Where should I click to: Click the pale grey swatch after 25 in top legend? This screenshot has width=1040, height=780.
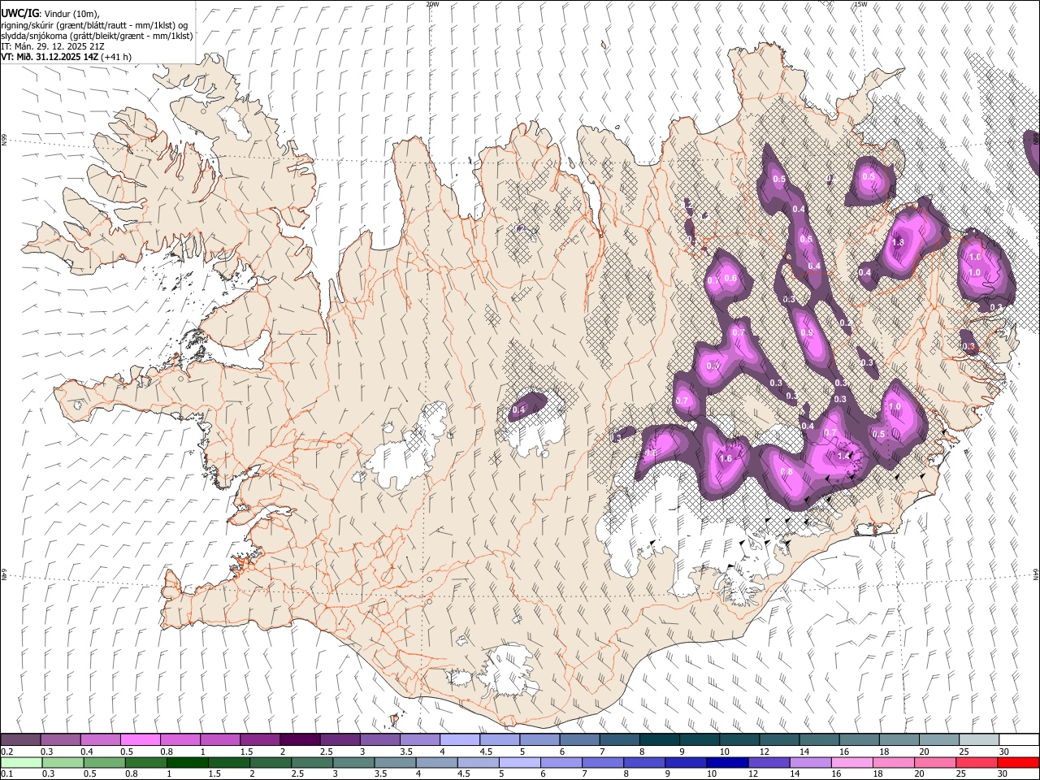[979, 740]
